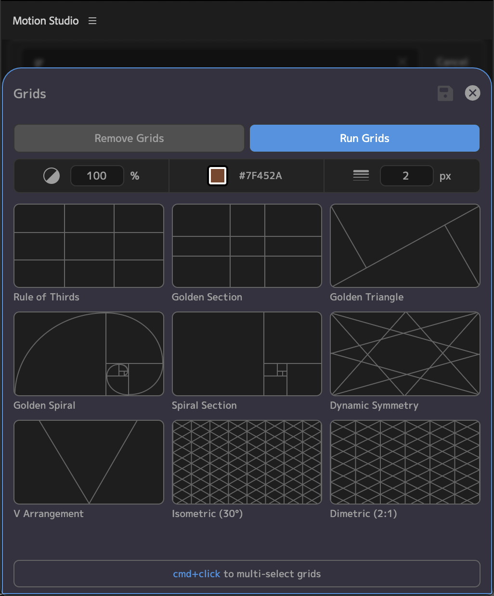Click the hex color value #7F452A

click(260, 176)
